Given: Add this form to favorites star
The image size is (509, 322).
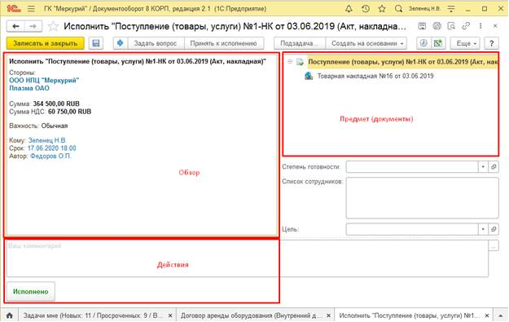Looking at the screenshot, I should coord(53,26).
